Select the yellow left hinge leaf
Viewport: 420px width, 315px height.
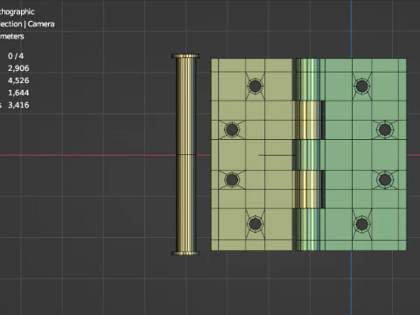click(x=252, y=154)
